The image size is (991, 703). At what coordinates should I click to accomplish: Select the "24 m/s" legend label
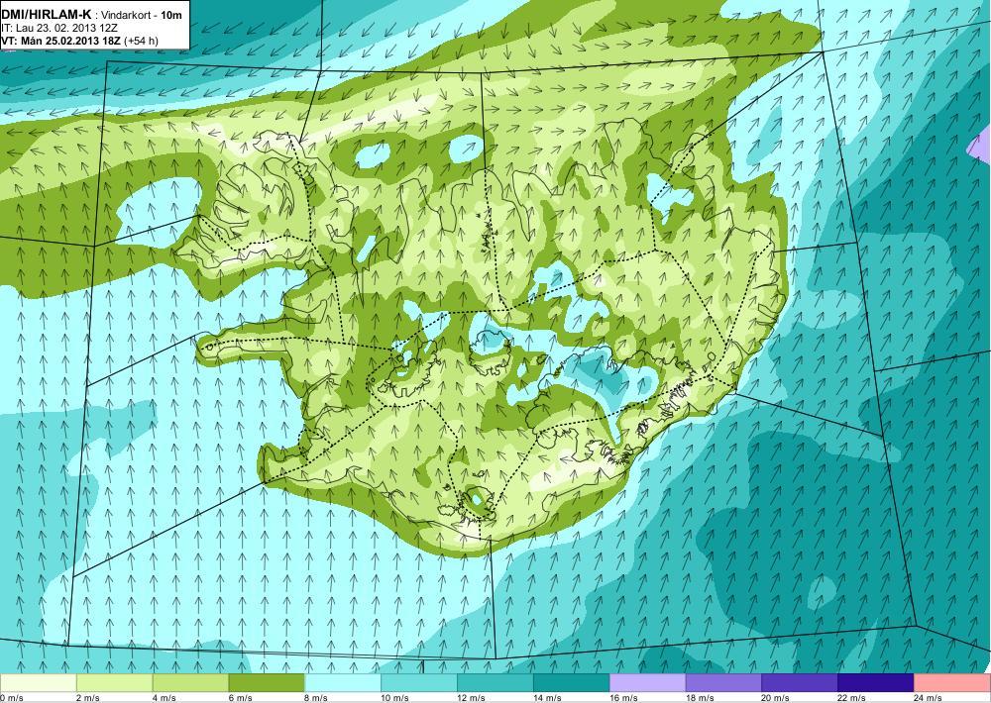tap(929, 698)
